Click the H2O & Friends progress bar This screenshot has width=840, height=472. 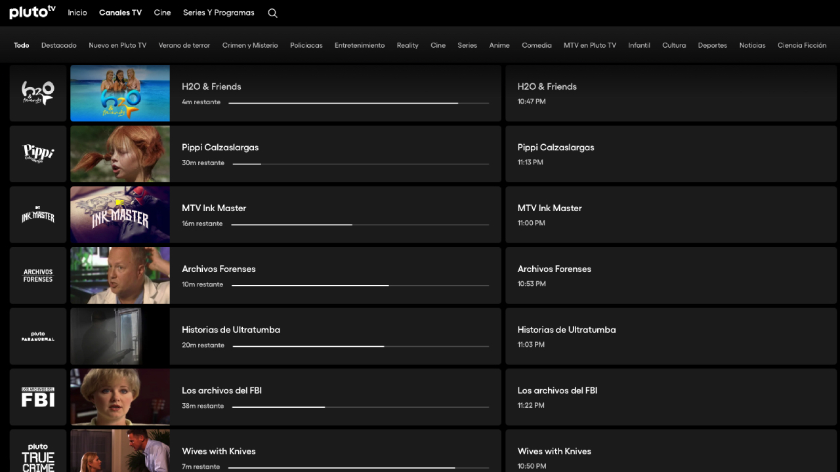[358, 103]
